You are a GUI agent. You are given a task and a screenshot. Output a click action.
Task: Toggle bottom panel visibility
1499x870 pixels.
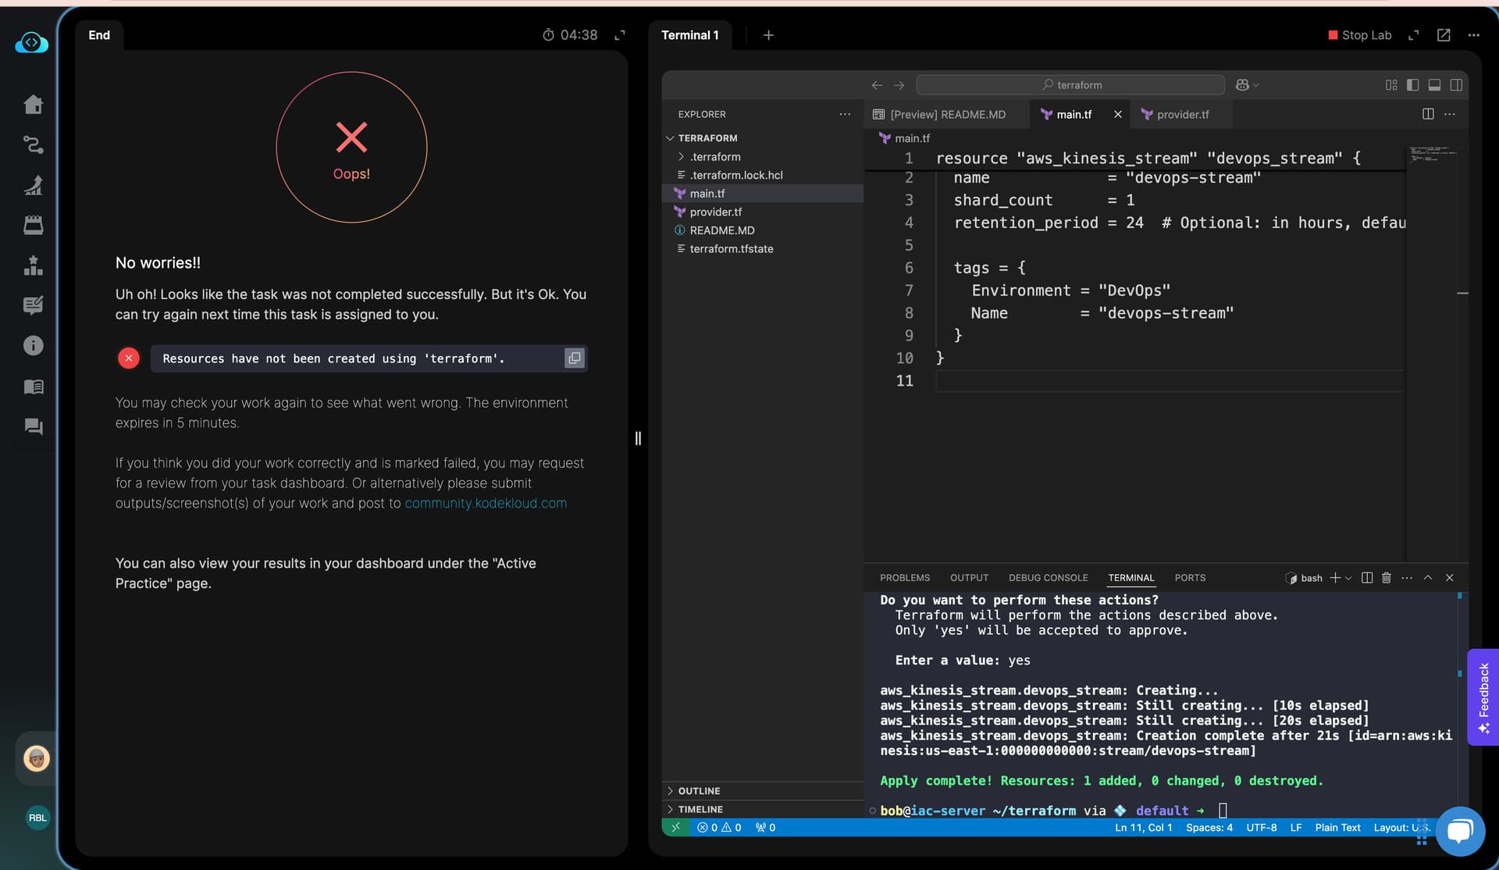tap(1434, 85)
